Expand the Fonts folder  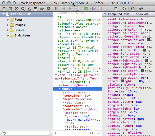(x=8, y=20)
